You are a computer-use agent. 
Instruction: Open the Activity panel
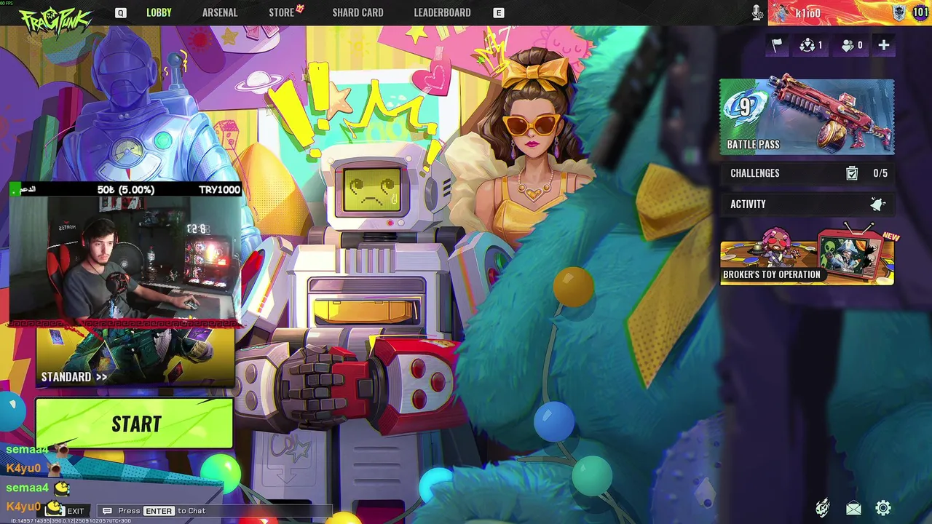[807, 205]
